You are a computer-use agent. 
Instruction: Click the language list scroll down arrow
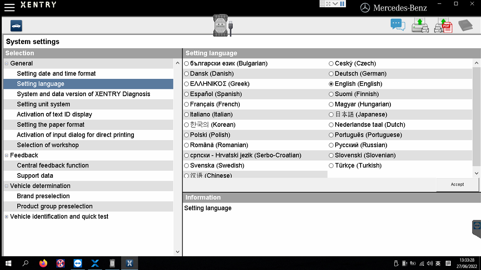click(x=476, y=173)
